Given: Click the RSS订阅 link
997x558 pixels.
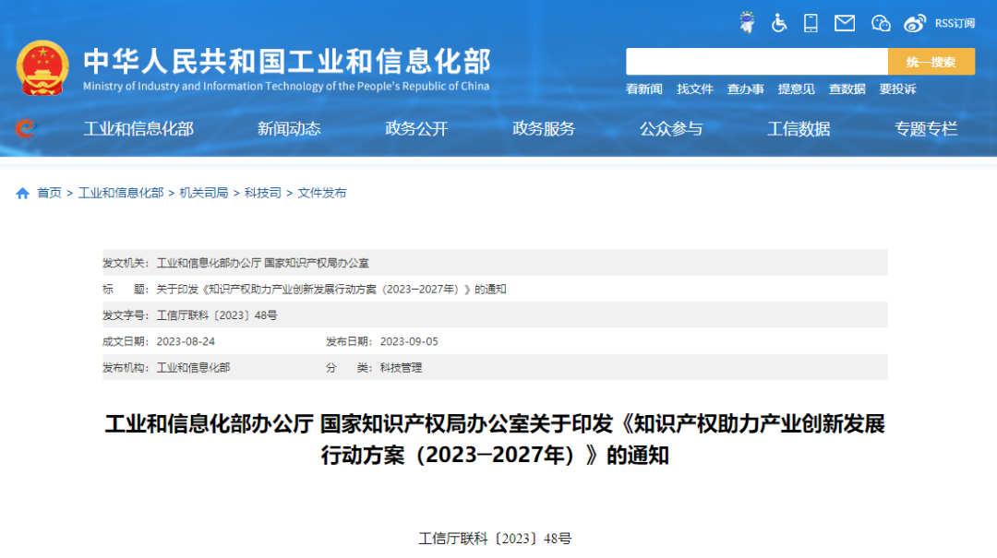Looking at the screenshot, I should coord(955,23).
